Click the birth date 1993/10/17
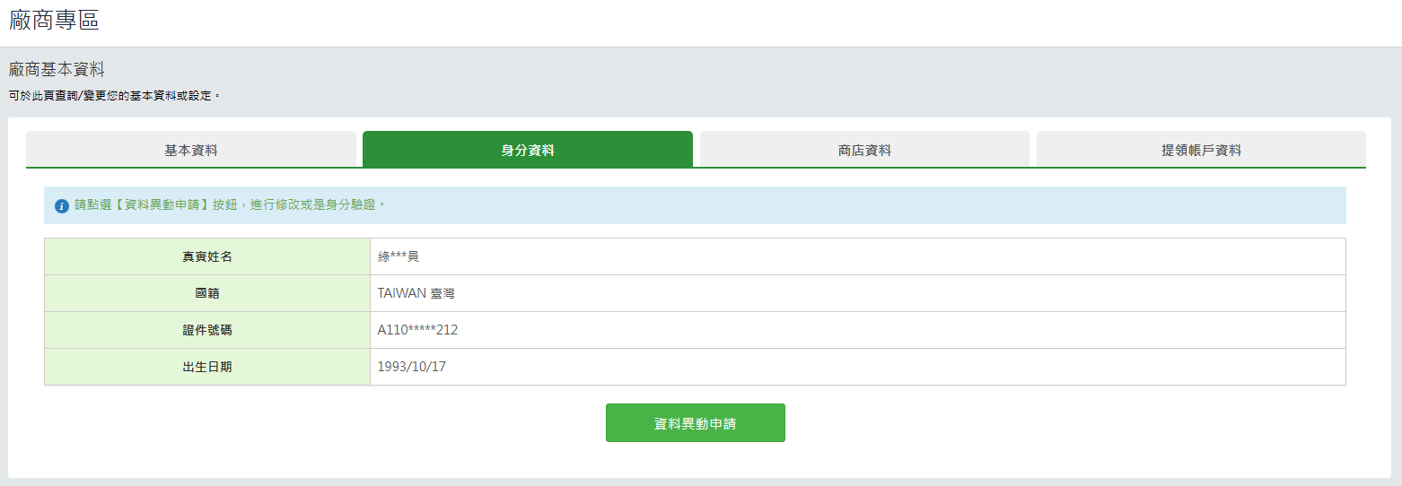1402x486 pixels. [412, 367]
